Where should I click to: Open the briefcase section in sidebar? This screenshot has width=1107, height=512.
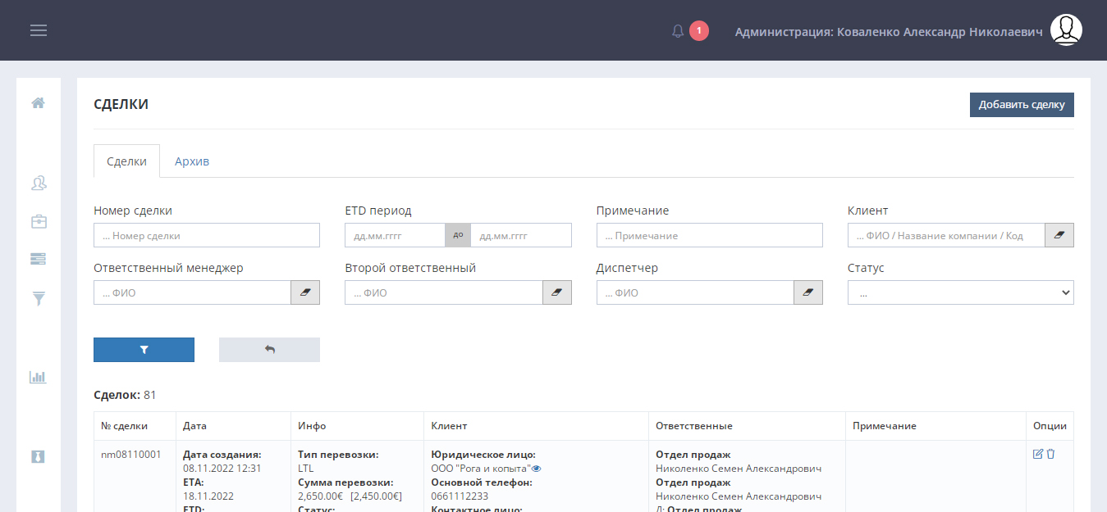pos(38,221)
